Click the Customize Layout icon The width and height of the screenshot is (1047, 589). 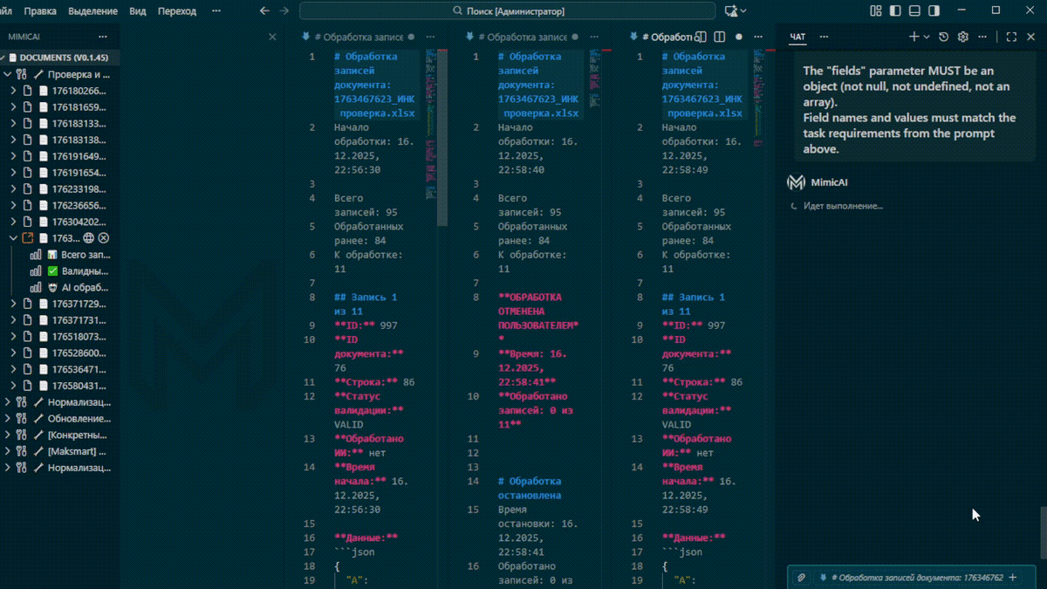click(876, 11)
